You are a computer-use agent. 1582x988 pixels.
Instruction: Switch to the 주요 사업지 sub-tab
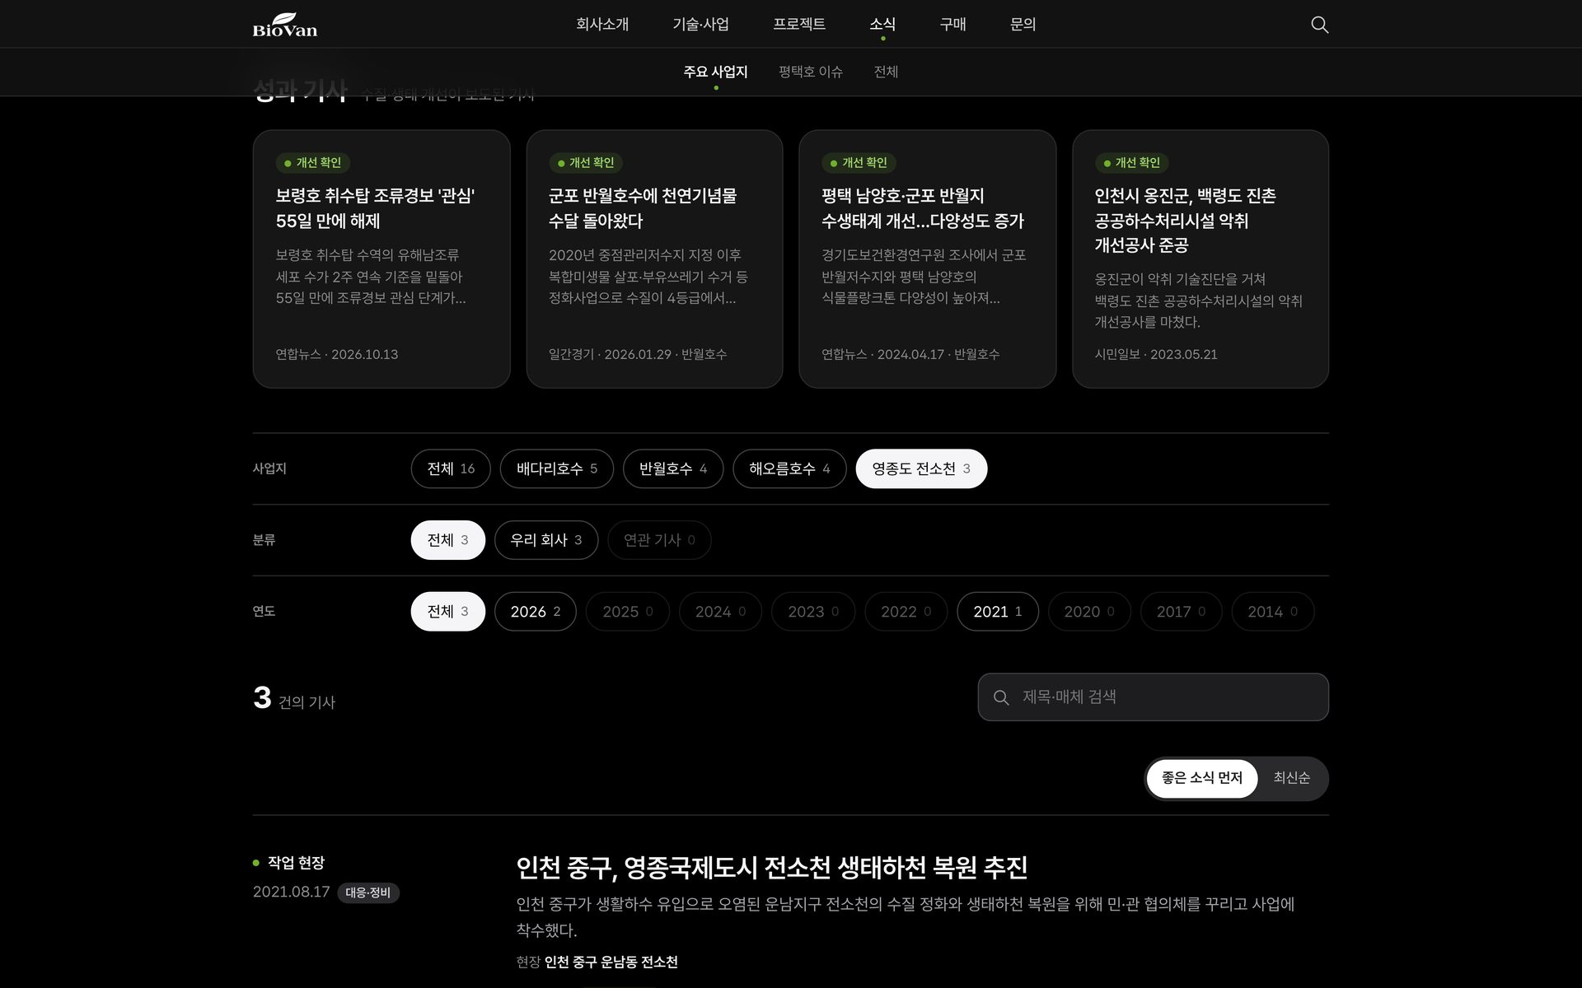point(715,72)
